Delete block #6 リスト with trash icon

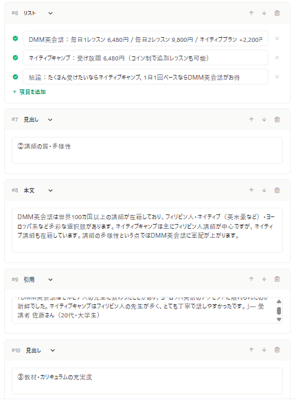[277, 13]
